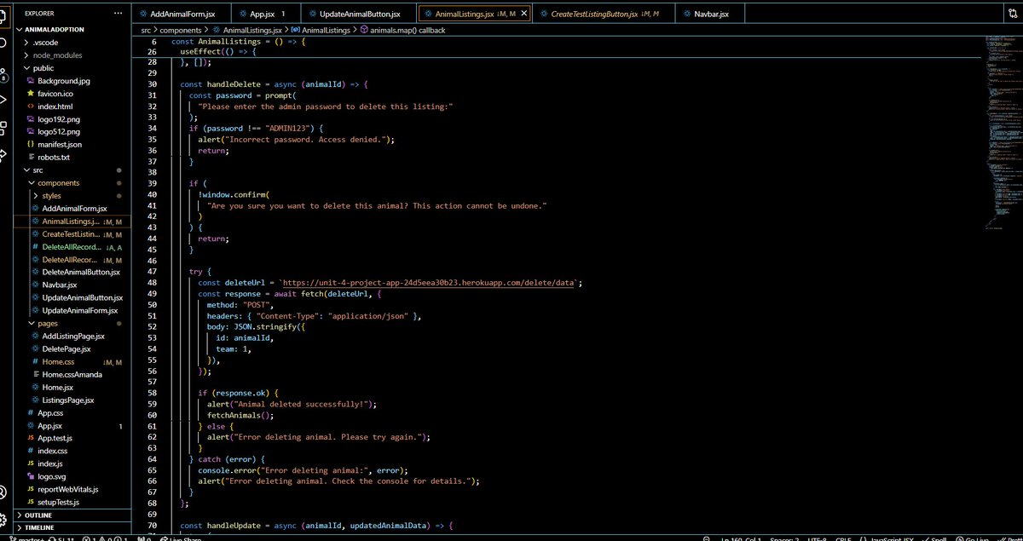Click the symbol icon before AnimalListings breadcrumb

pyautogui.click(x=295, y=30)
